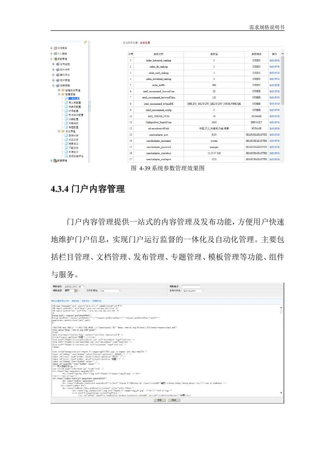The image size is (335, 474).
Task: Click the 搜索日志 page icon
Action: pos(66,144)
